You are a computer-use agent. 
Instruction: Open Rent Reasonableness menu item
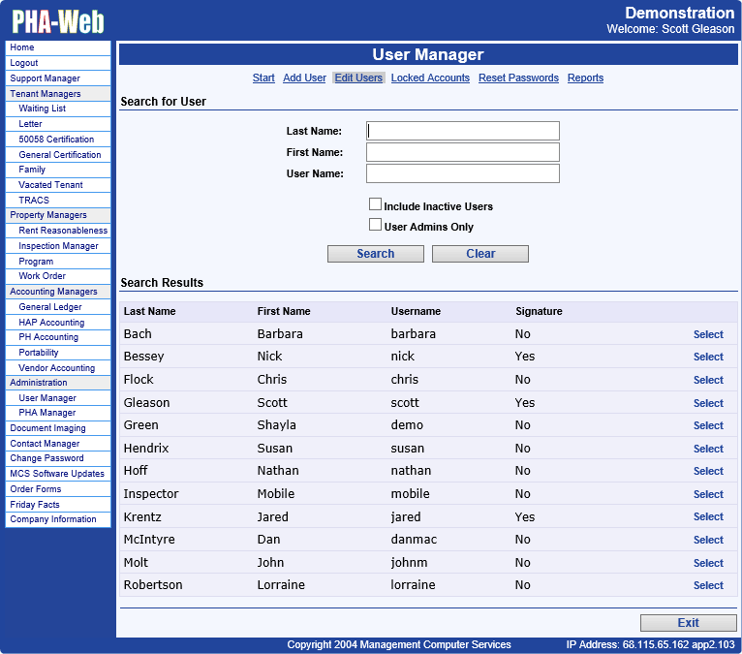click(x=58, y=231)
